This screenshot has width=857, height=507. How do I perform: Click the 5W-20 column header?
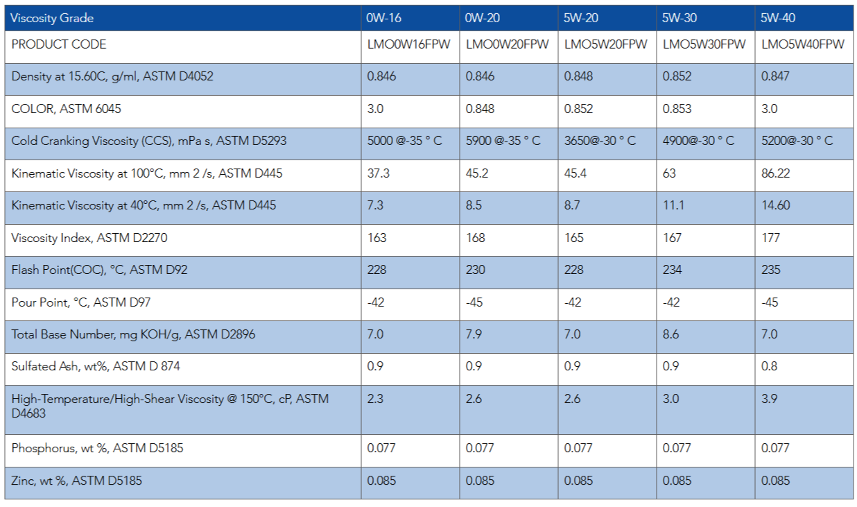579,18
